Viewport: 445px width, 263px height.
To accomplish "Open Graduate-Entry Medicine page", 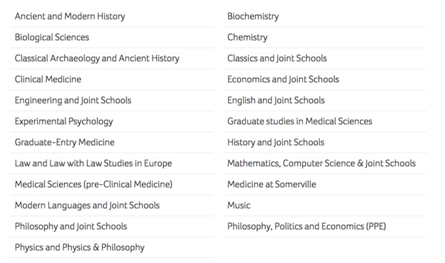I will (65, 142).
